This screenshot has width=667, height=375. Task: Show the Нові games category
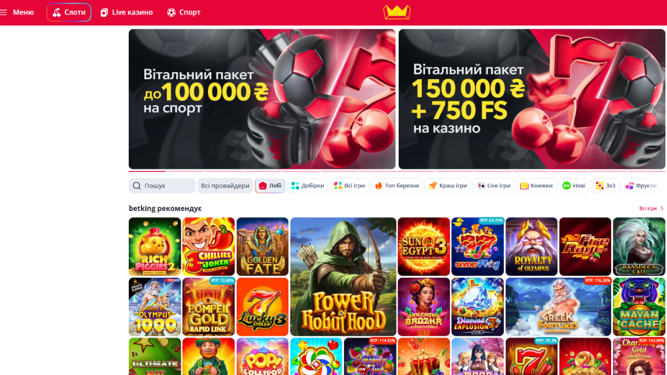pos(574,186)
